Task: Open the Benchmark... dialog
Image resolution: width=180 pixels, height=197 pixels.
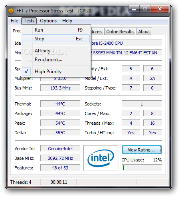Action: pyautogui.click(x=56, y=60)
